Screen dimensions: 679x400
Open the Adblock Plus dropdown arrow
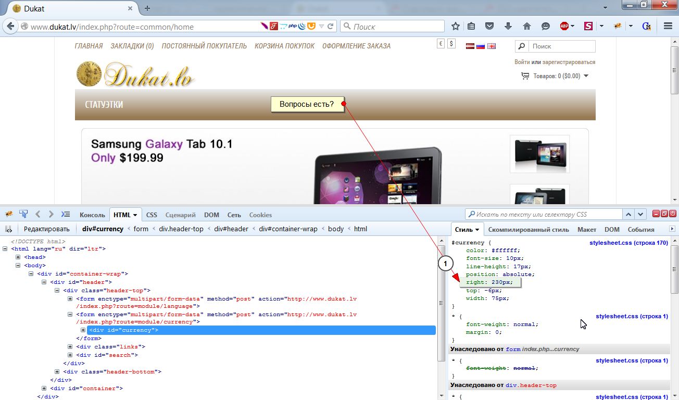pyautogui.click(x=572, y=26)
